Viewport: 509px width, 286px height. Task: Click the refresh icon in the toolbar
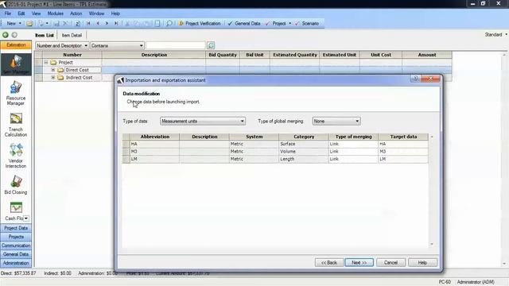click(78, 23)
